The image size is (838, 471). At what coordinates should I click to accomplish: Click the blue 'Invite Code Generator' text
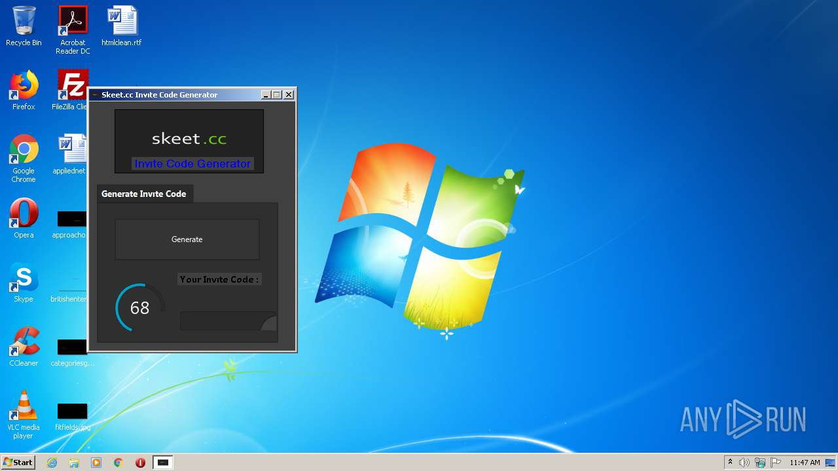(x=192, y=164)
